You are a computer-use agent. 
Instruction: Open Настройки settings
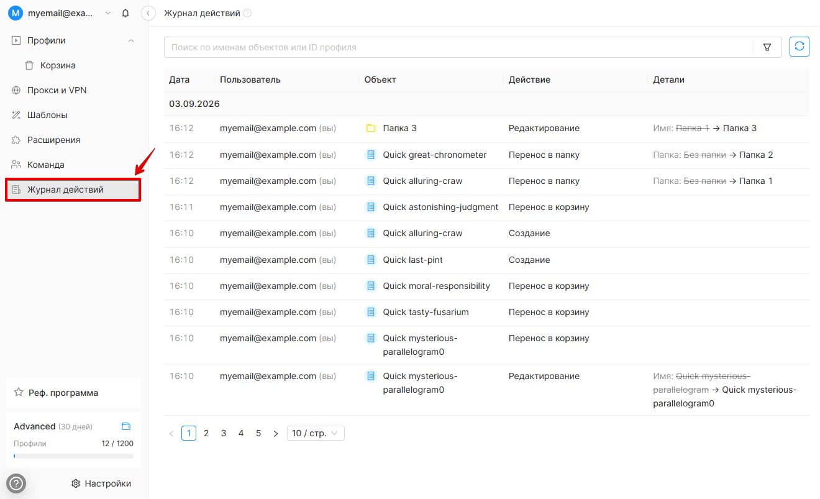point(101,483)
